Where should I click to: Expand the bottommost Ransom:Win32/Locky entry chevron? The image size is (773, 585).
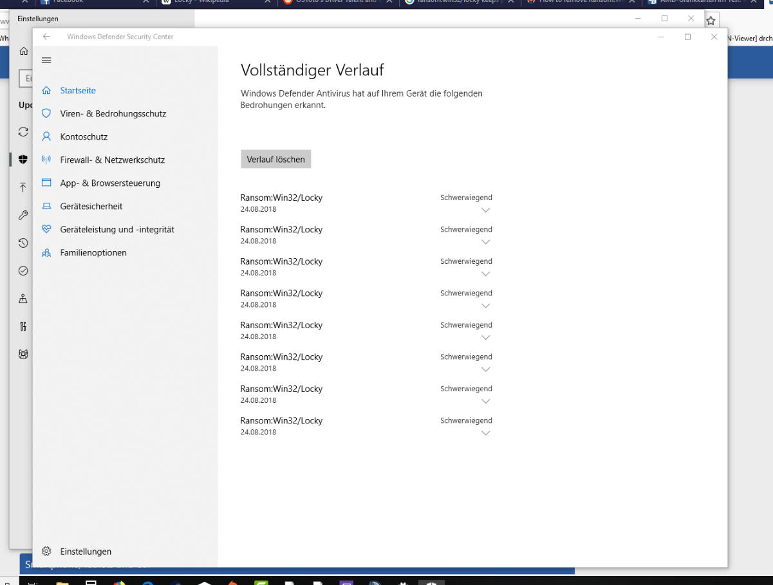coord(486,433)
